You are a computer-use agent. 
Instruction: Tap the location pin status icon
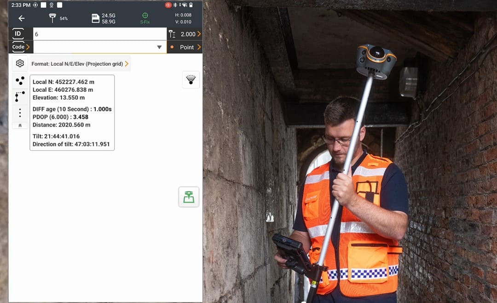52,5
